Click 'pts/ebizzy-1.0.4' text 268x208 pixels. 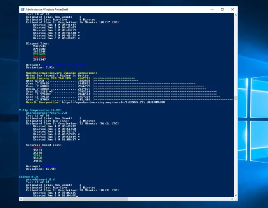(x=40, y=180)
